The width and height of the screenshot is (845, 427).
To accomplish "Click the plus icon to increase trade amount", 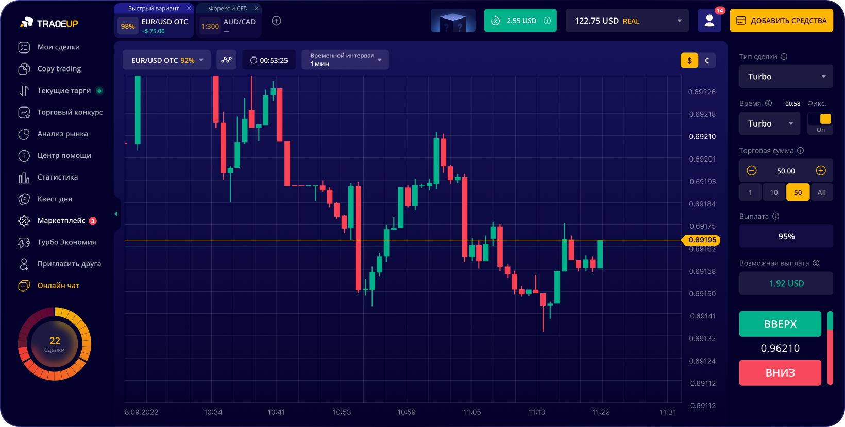I will coord(821,171).
